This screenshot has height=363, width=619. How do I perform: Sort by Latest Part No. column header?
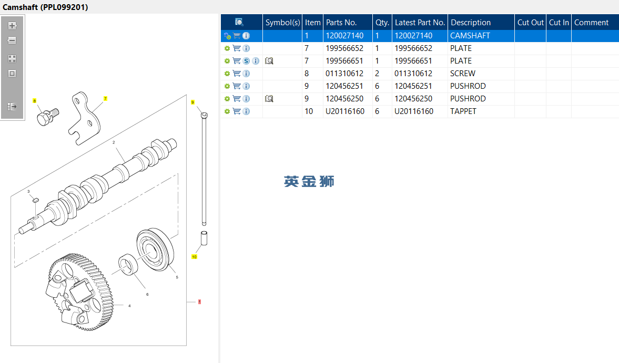[x=420, y=23]
